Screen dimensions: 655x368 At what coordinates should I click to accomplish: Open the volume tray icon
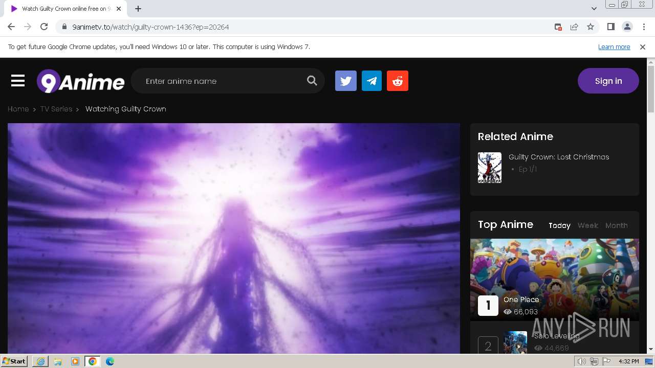tap(582, 361)
